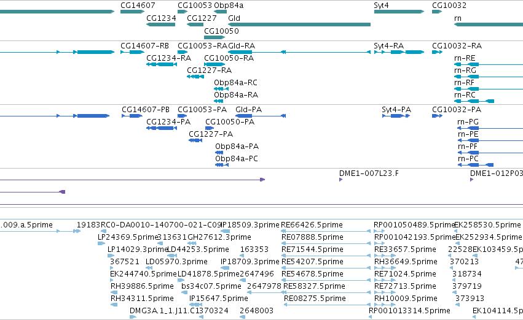Screen dimensions: 523x320
Task: Select EST RH39886.5prime
Action: pyautogui.click(x=143, y=286)
